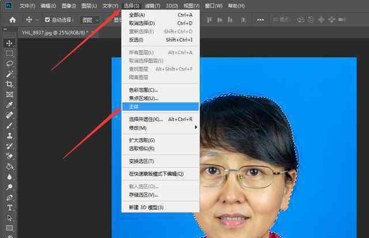Choose 扩大选取(G) menu item
369x238 pixels.
(x=160, y=140)
